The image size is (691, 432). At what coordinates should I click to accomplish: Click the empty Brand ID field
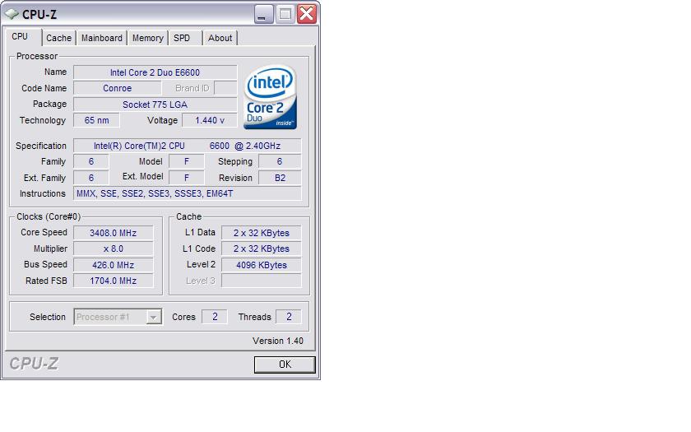coord(225,88)
